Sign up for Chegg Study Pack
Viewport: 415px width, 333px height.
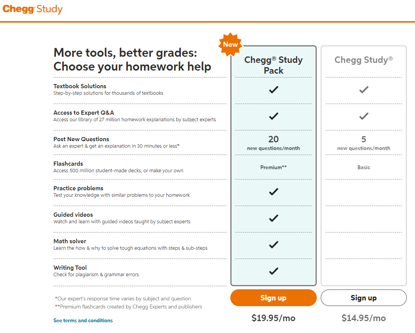pyautogui.click(x=273, y=298)
